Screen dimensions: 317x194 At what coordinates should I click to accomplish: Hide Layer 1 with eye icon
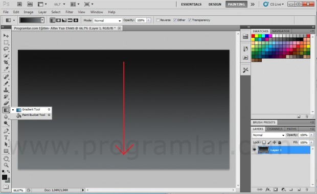pos(255,150)
